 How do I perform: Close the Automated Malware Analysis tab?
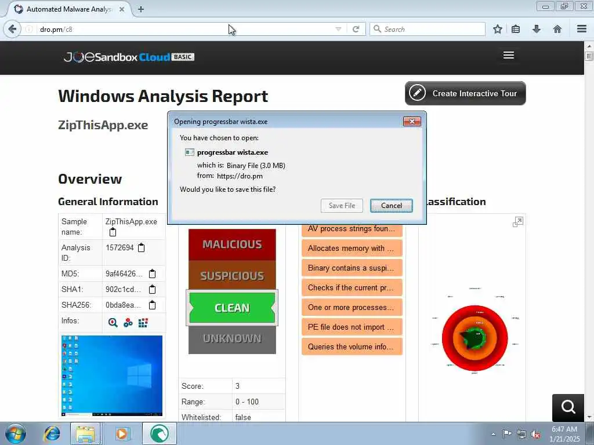pyautogui.click(x=122, y=9)
